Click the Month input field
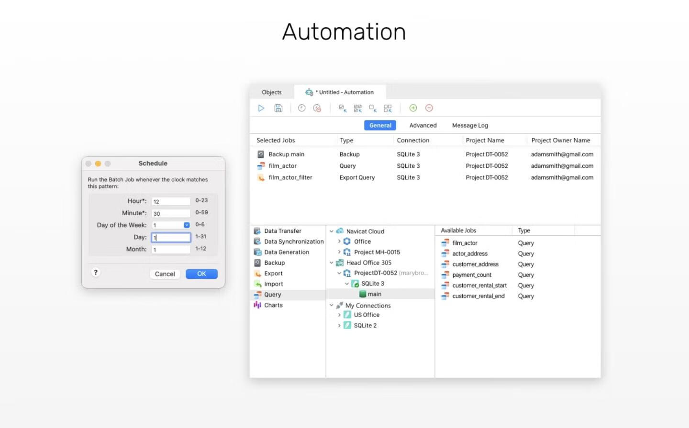 pyautogui.click(x=171, y=250)
